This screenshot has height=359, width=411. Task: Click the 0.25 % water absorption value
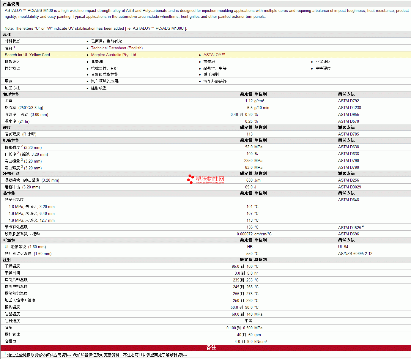click(251, 121)
